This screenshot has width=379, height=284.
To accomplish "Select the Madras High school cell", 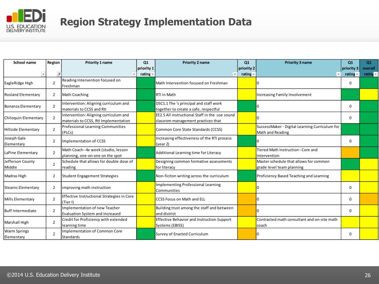I will 25,176.
